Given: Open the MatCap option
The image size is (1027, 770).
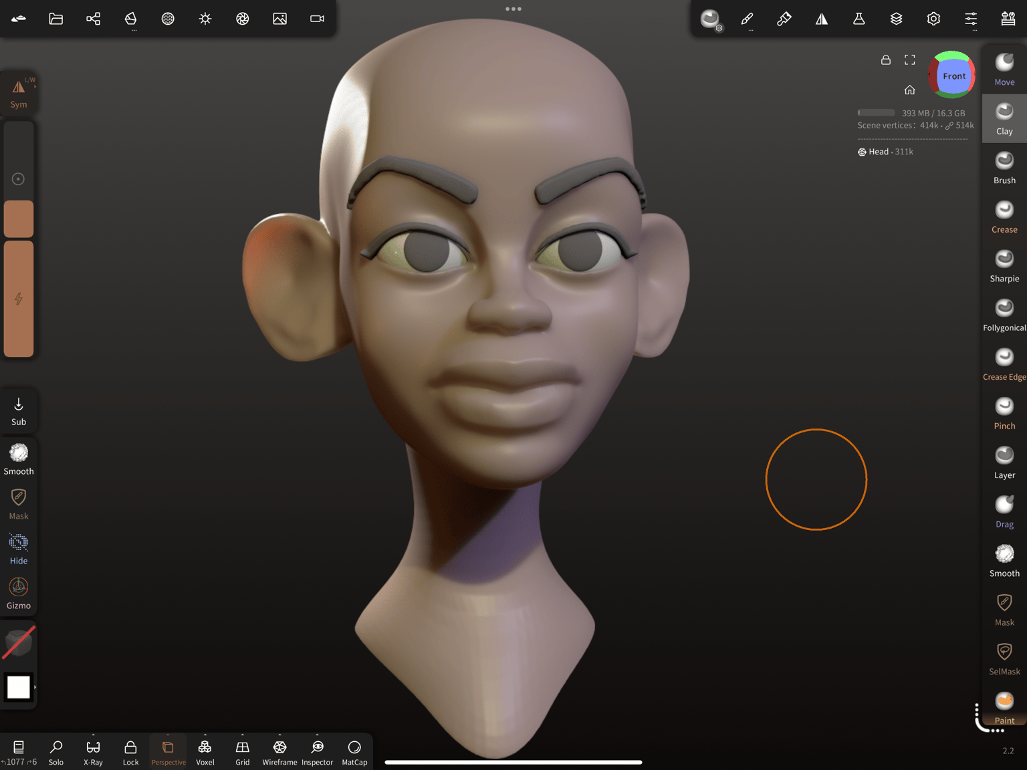Looking at the screenshot, I should (x=354, y=752).
